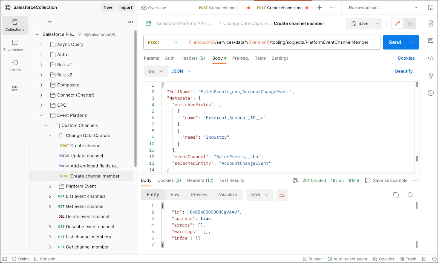Open the Runner from status bar
Screen dimensions: 438x263
(x=312, y=259)
